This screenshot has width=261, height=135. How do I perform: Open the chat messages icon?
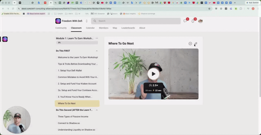(185, 21)
